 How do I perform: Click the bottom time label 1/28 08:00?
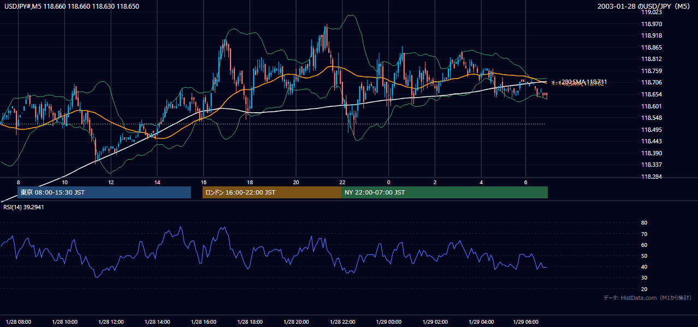19,322
